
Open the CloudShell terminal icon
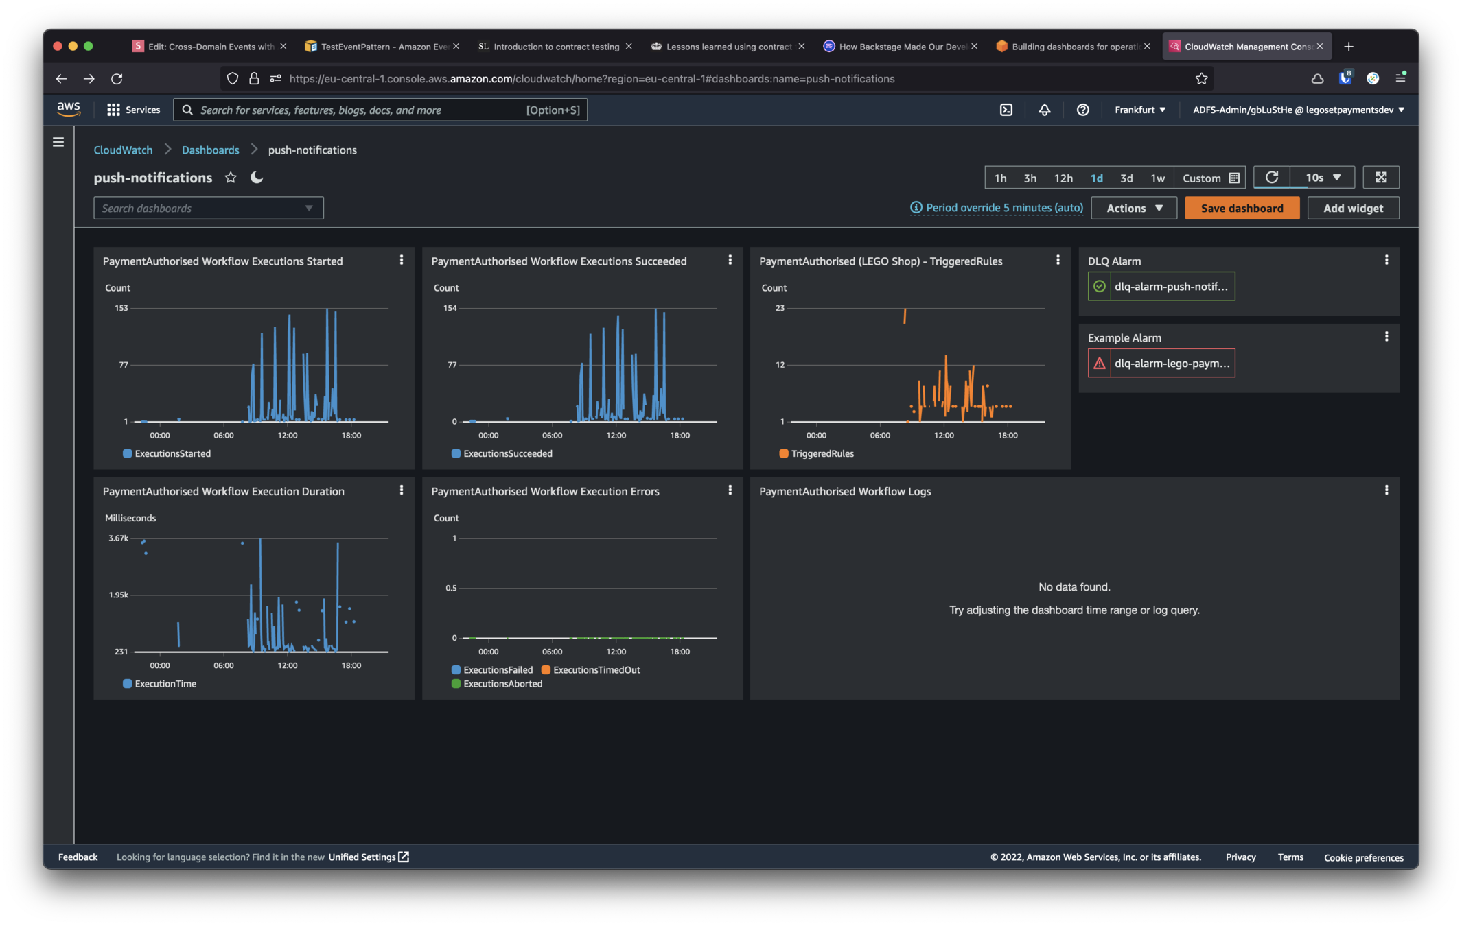(1006, 110)
